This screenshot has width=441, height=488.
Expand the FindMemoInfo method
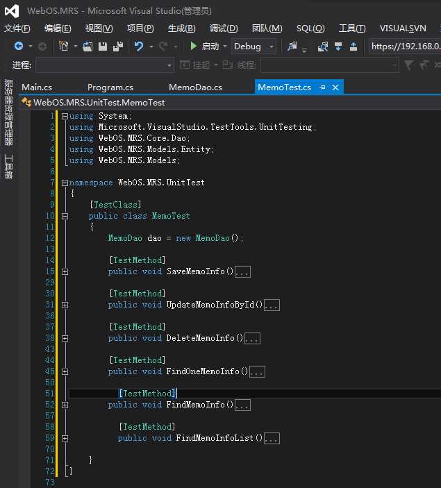65,405
